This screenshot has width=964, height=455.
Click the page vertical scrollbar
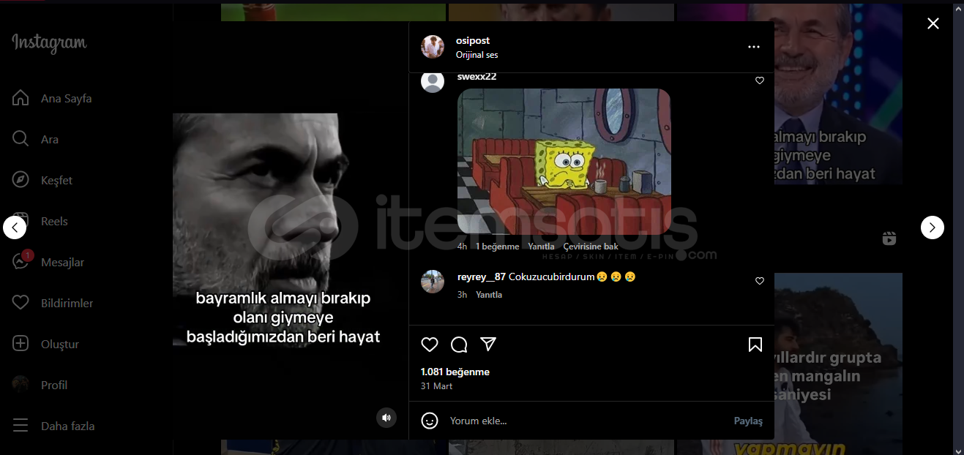click(958, 227)
